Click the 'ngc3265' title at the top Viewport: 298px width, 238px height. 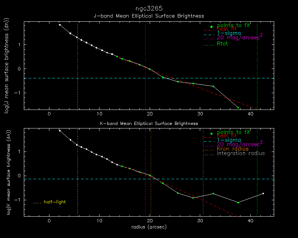click(149, 8)
